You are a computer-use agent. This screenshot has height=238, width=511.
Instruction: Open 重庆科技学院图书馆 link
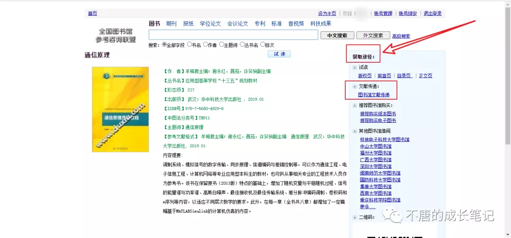point(380,200)
